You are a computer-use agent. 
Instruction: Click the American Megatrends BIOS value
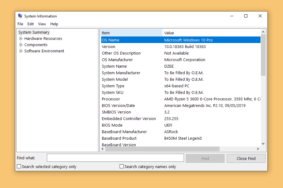tap(205, 105)
